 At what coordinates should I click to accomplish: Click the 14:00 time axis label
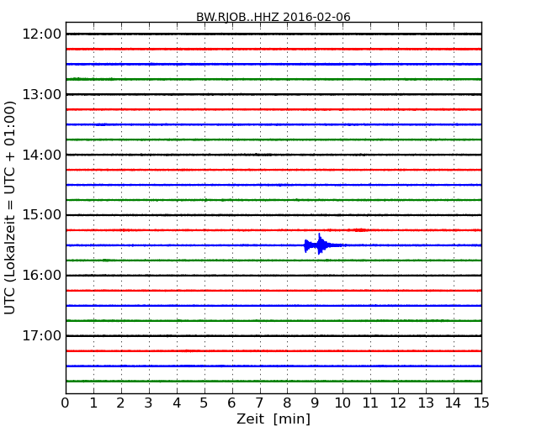42,155
